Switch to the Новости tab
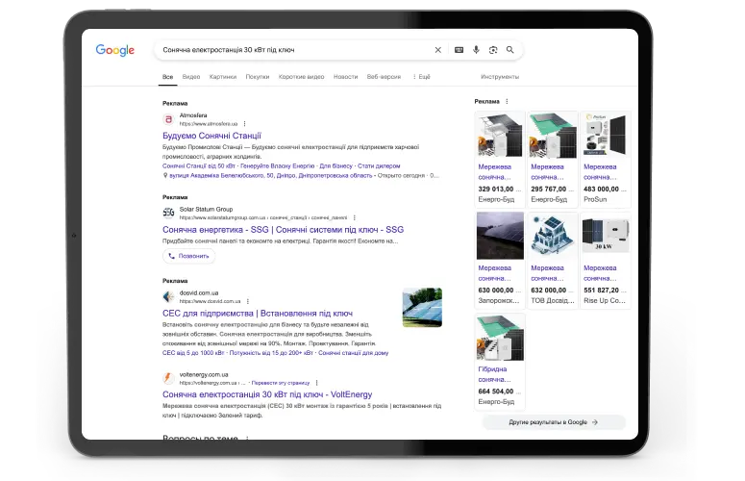Image resolution: width=745 pixels, height=481 pixels. pyautogui.click(x=345, y=77)
